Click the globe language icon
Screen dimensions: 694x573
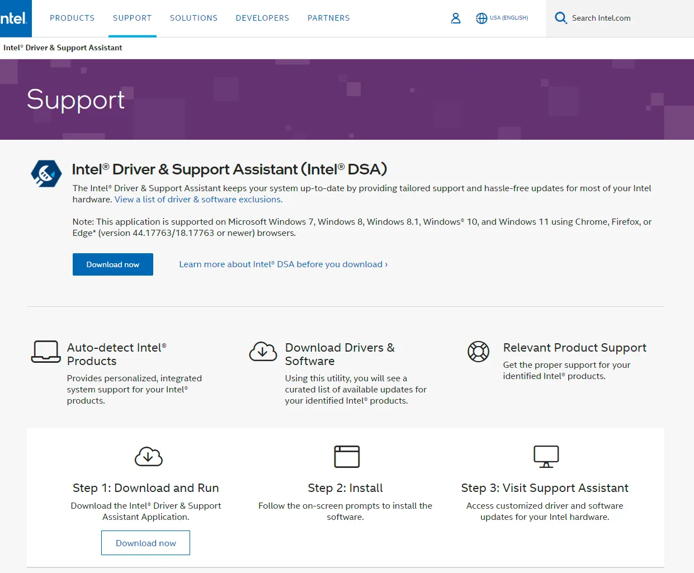tap(481, 18)
